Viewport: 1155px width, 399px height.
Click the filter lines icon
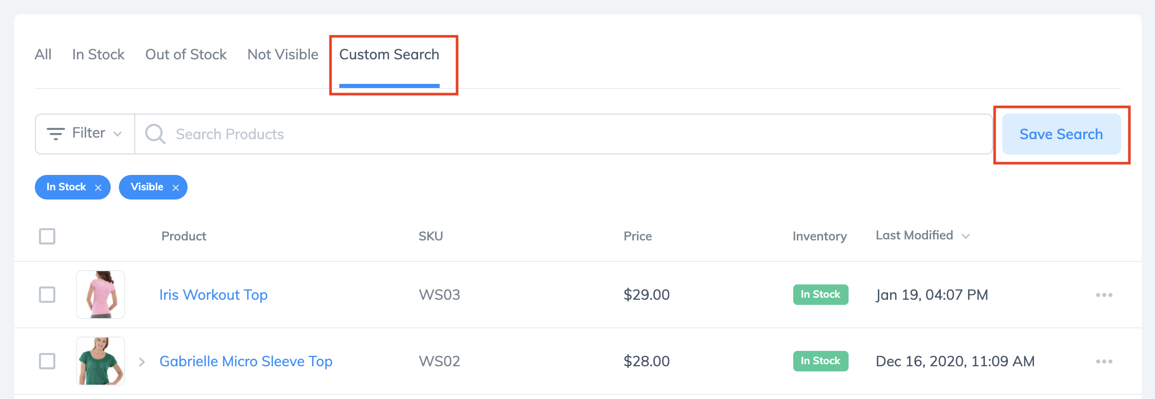click(x=55, y=134)
